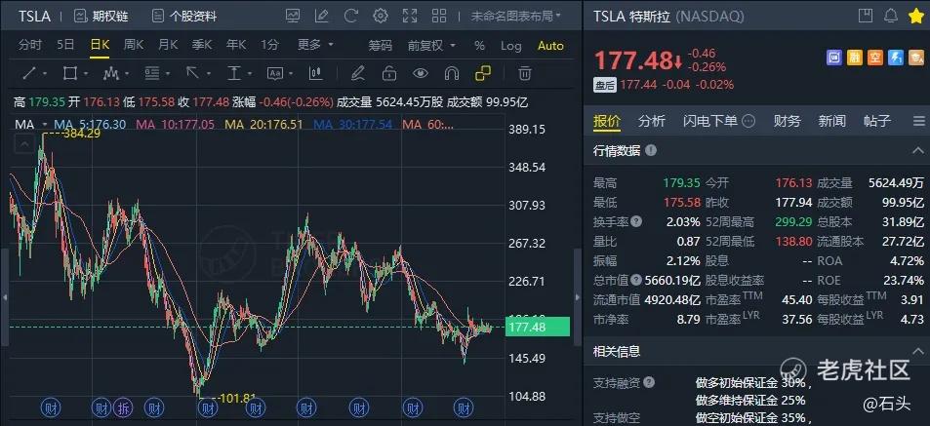
Task: Open the 未命名图表布局 layout dropdown
Action: coord(515,16)
